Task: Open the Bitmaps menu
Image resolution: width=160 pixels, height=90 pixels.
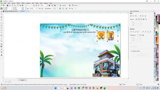Action: pos(28,3)
